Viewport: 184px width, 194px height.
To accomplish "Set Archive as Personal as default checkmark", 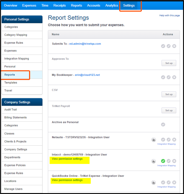I will [x=163, y=125].
